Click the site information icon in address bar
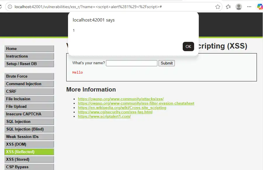The image size is (263, 170). click(x=10, y=7)
